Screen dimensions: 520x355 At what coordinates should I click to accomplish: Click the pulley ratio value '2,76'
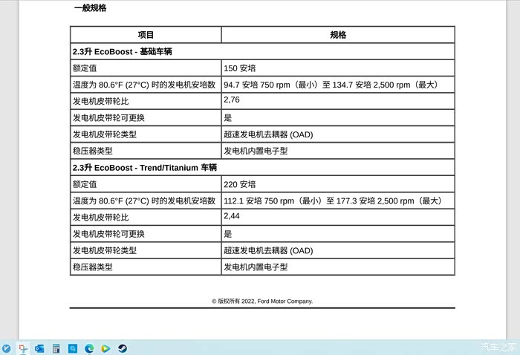point(232,100)
